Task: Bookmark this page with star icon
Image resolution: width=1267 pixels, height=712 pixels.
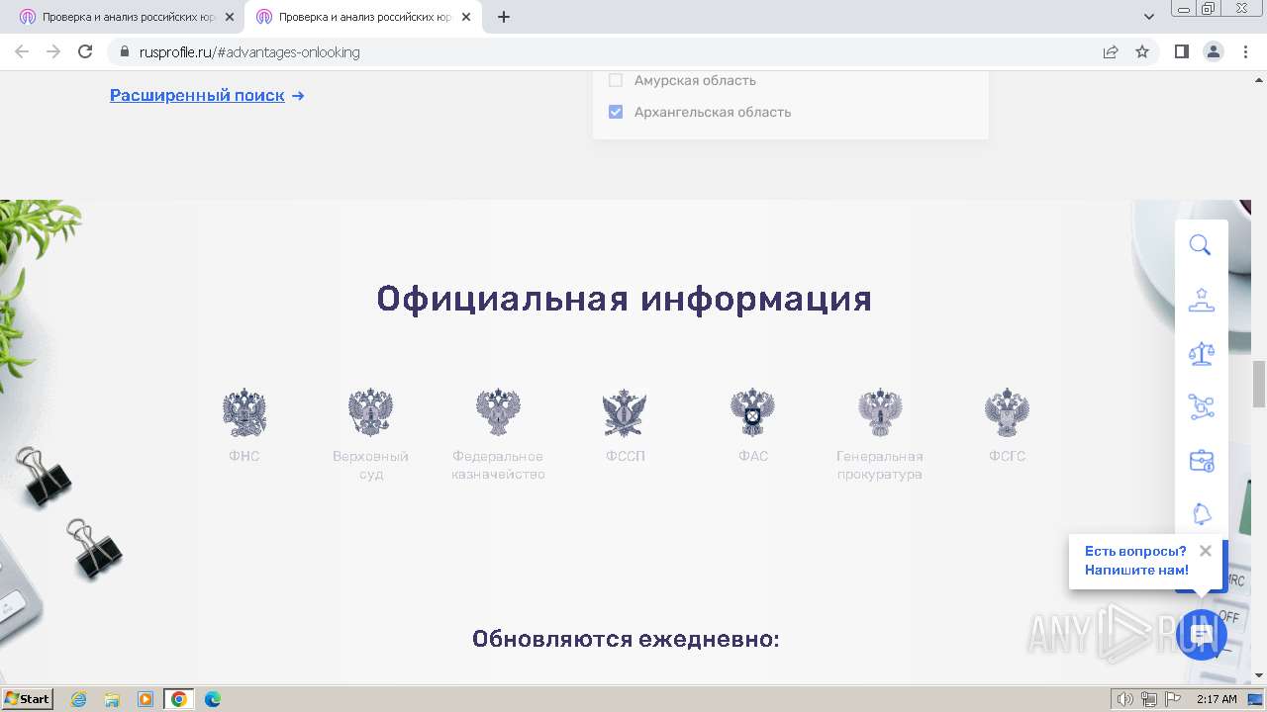Action: 1142,52
